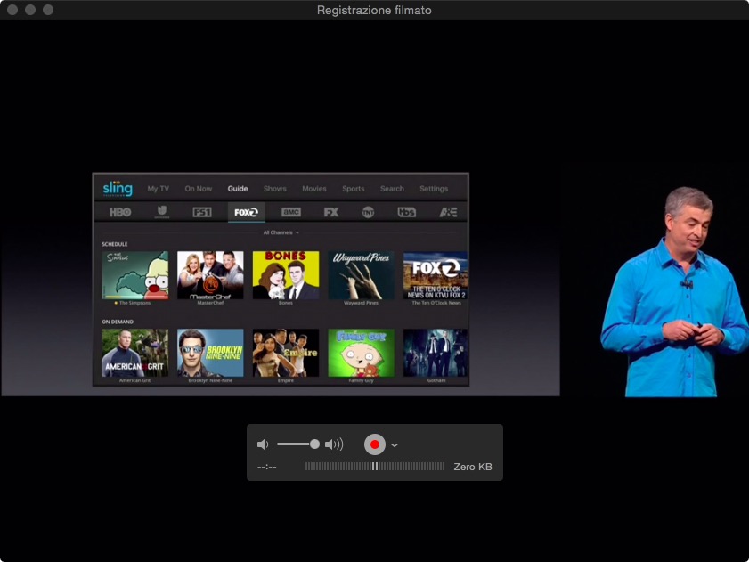Image resolution: width=749 pixels, height=562 pixels.
Task: Open the Empire thumbnail
Action: point(286,353)
